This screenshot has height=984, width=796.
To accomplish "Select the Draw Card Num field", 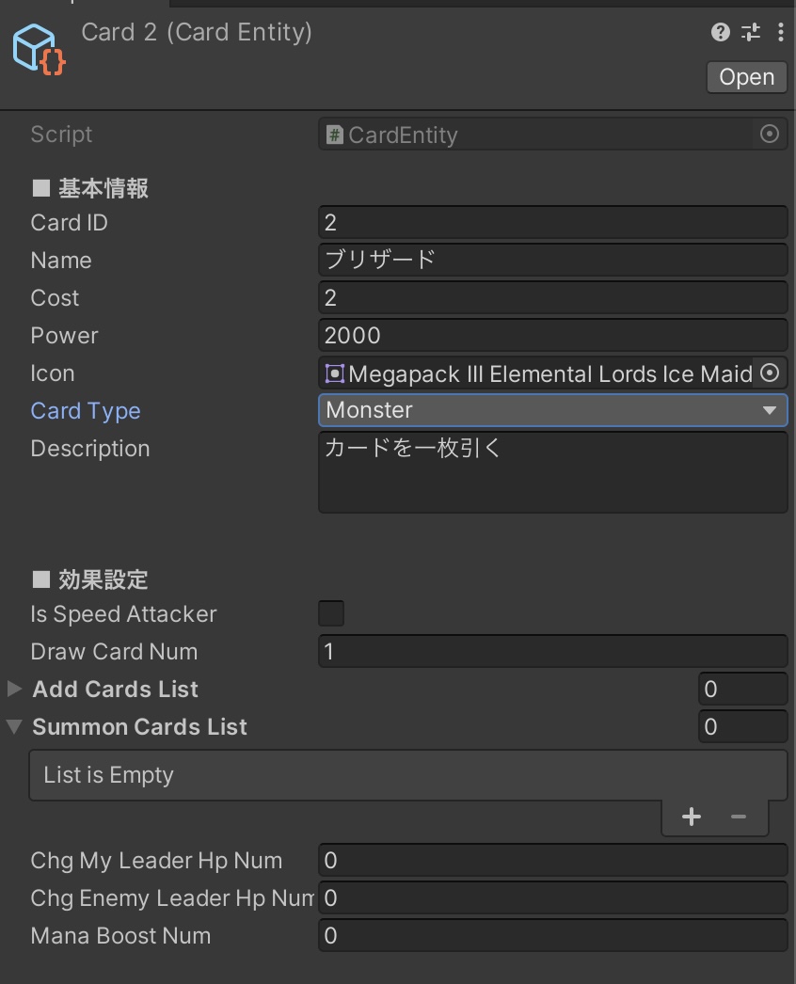I will tap(552, 651).
